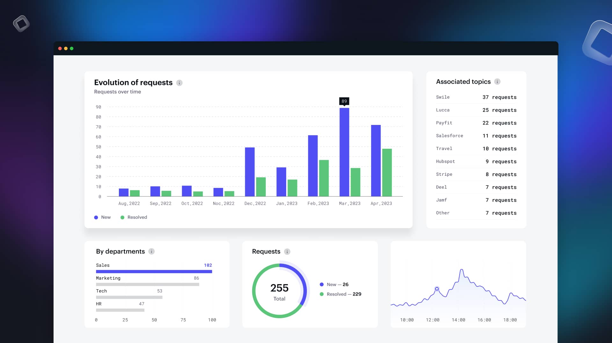Click info icon beside Evolution of requests

[x=179, y=83]
